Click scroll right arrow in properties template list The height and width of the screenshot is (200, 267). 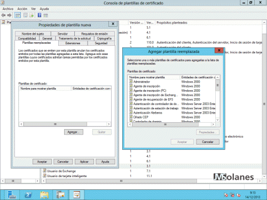click(109, 124)
